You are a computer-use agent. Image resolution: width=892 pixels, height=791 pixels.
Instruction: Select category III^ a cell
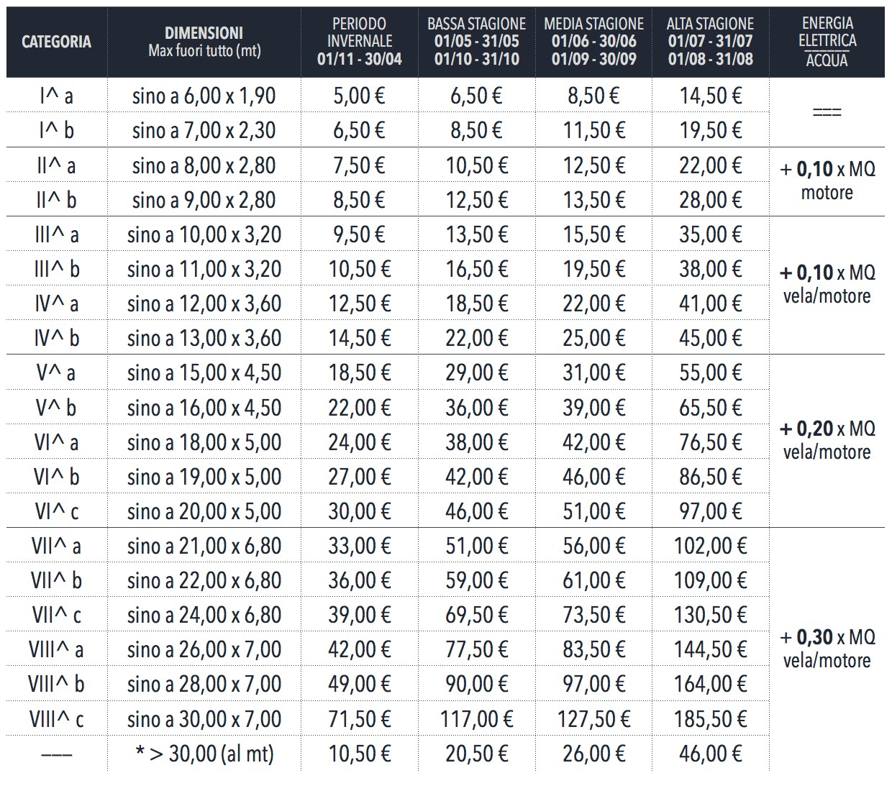(56, 234)
